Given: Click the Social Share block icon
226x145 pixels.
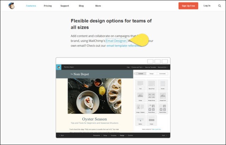Looking at the screenshot, I should (x=151, y=108).
